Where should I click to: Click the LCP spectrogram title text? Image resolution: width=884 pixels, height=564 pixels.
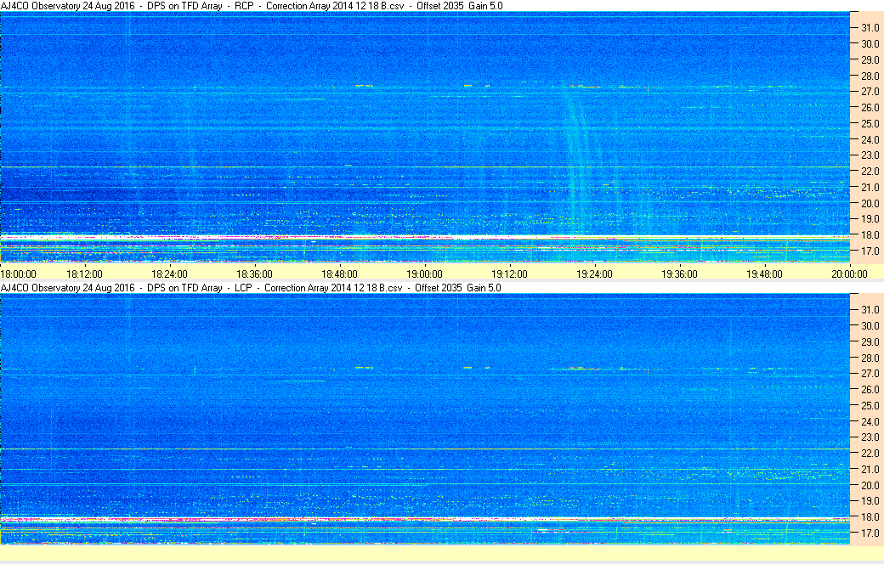251,287
